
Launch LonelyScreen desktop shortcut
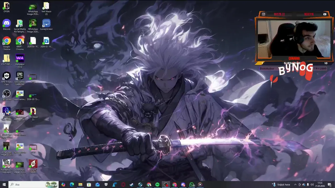tap(46, 25)
